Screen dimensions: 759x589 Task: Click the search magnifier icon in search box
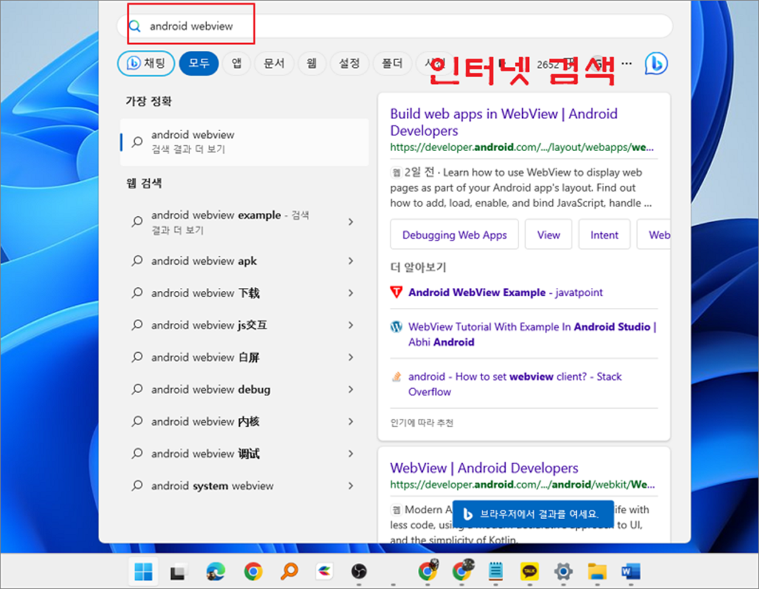[x=135, y=26]
